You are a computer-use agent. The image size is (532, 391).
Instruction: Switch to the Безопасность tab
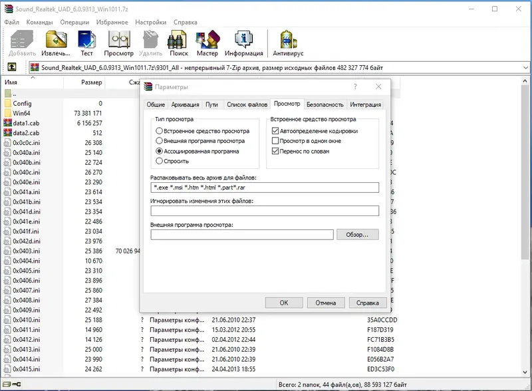pyautogui.click(x=325, y=104)
